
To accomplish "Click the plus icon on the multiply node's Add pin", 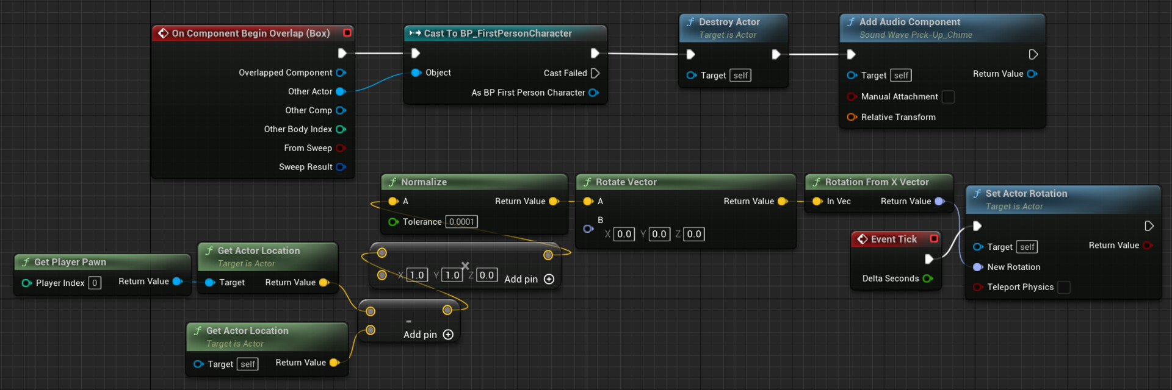I will point(549,279).
